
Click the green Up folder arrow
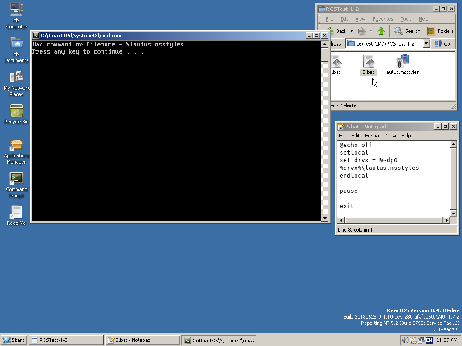381,31
